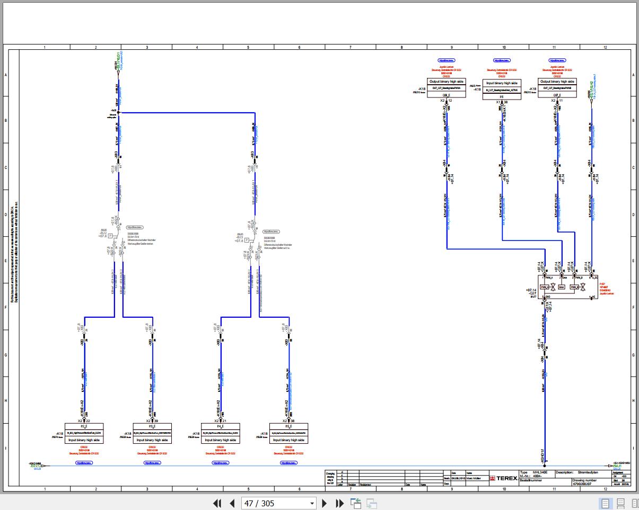Click the PWM_A valve symbol in -Q27 block
Viewport: 639px width, 510px height.
pos(553,287)
